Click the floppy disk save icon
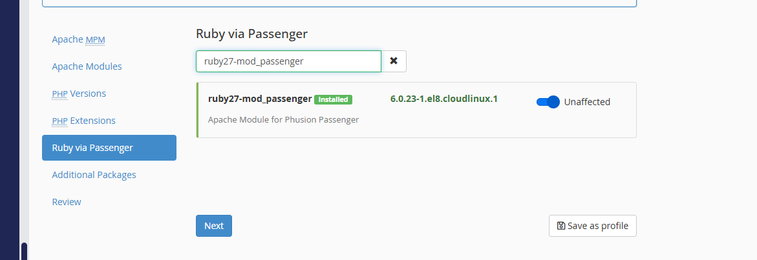This screenshot has height=260, width=757. (x=561, y=226)
